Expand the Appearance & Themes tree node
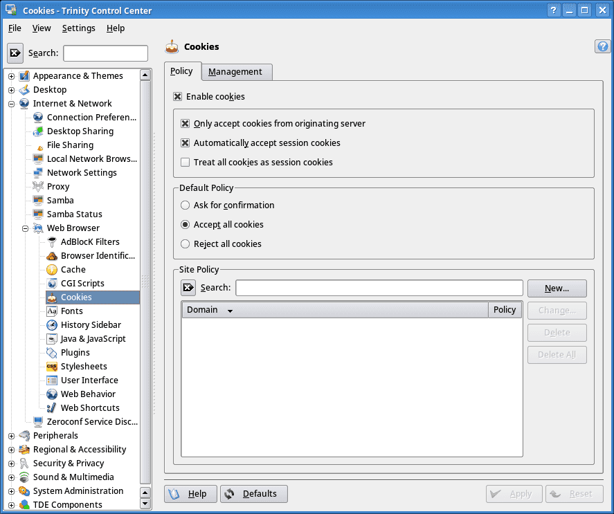The width and height of the screenshot is (614, 514). 11,76
